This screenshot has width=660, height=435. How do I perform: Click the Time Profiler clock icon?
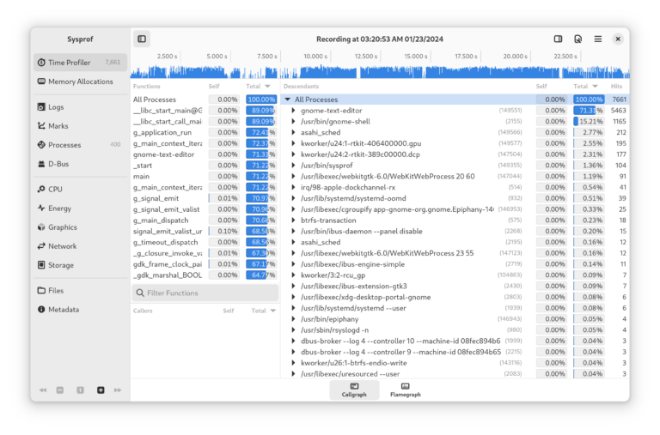click(x=41, y=62)
